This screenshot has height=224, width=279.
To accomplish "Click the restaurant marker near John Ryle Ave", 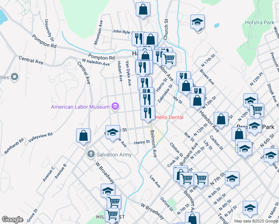I will [x=138, y=38].
